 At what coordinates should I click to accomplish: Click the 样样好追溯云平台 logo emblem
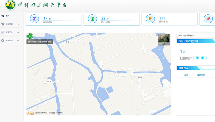click(10, 5)
